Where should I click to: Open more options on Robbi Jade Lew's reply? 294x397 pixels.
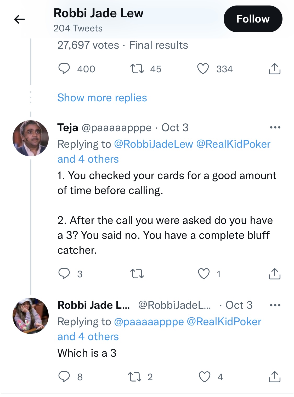tap(275, 305)
